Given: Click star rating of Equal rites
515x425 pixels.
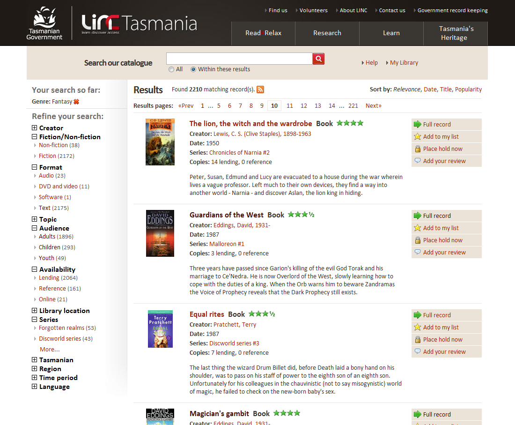Looking at the screenshot, I should tap(262, 314).
